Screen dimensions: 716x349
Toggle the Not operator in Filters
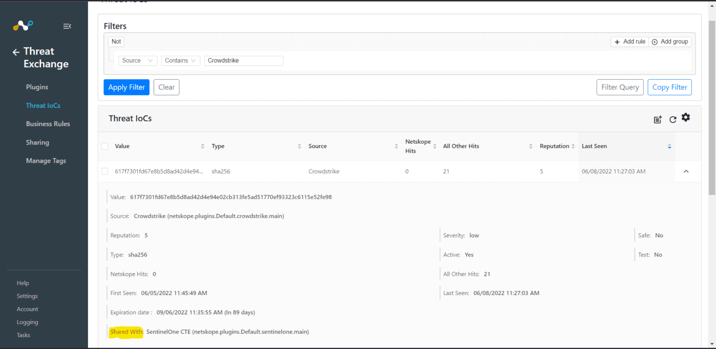[x=116, y=41]
